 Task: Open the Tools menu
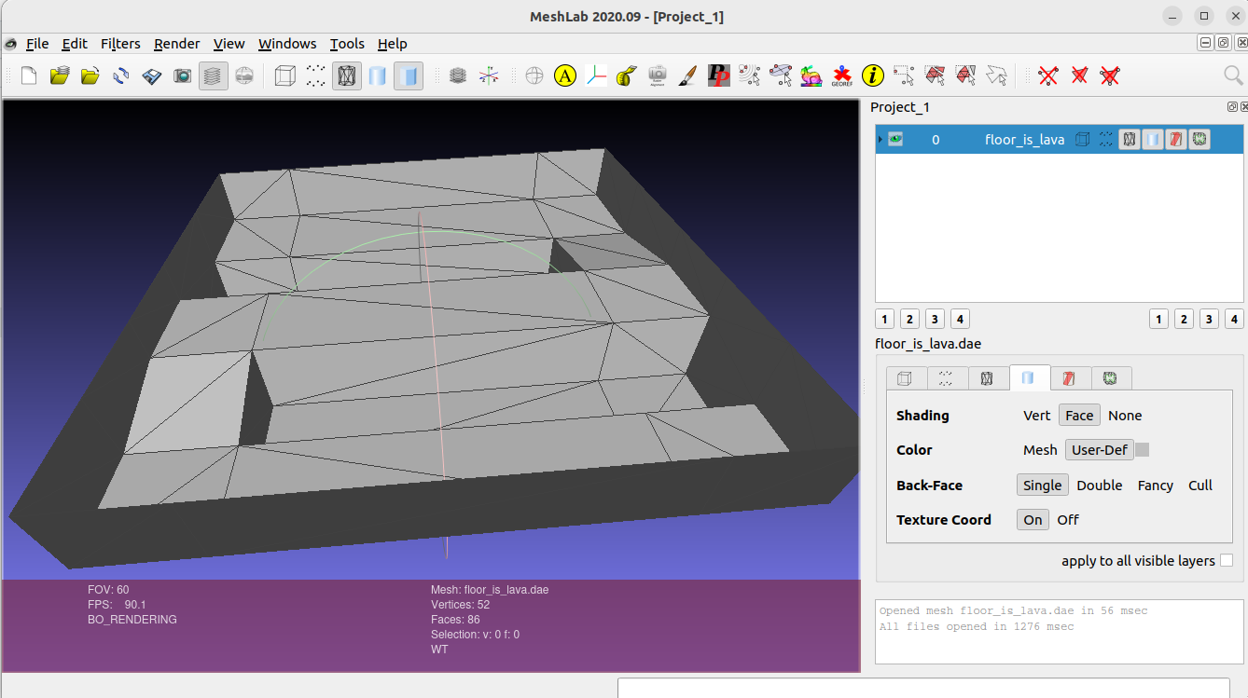tap(347, 44)
